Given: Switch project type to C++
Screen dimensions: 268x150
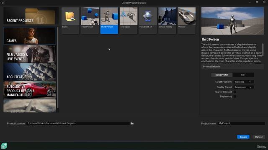Looking at the screenshot, I should coord(243,75).
